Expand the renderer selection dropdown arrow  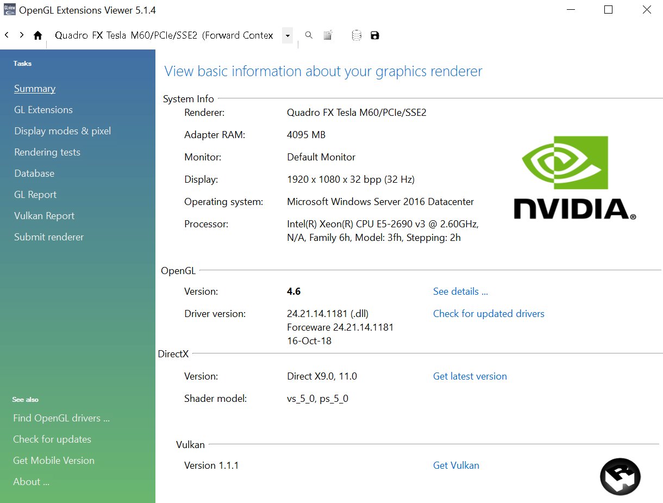click(x=287, y=36)
